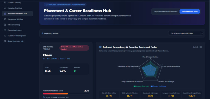This screenshot has width=210, height=99.
Task: Click the shield icon next to eligibility text
Action: click(44, 97)
